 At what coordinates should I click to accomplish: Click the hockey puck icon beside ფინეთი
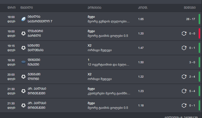23,62
